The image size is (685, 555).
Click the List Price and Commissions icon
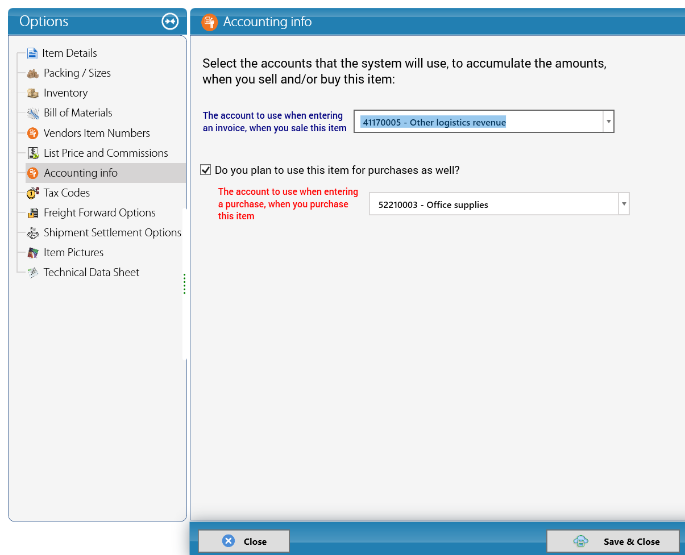point(33,153)
